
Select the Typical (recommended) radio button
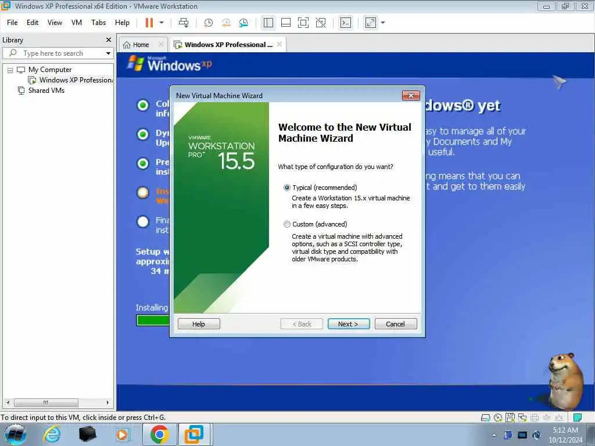click(287, 188)
